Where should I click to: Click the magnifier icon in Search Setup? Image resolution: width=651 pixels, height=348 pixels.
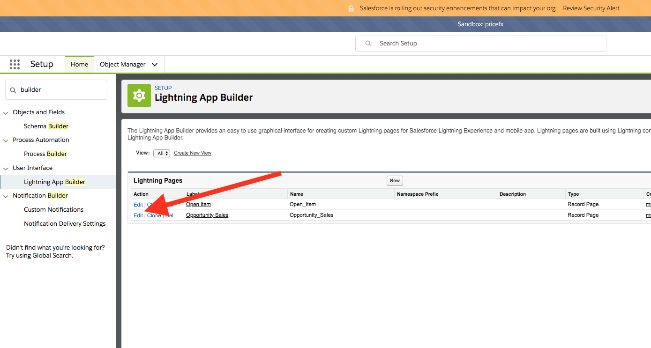(369, 44)
